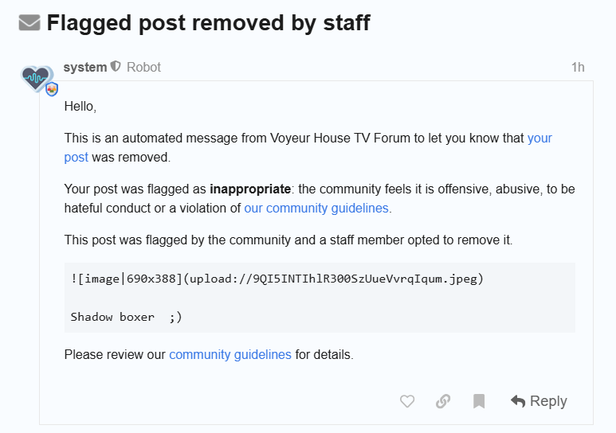Click the image upload markdown line
616x433 pixels.
(277, 279)
